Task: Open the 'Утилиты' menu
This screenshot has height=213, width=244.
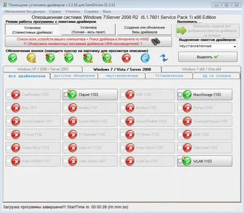Action: [x=73, y=11]
